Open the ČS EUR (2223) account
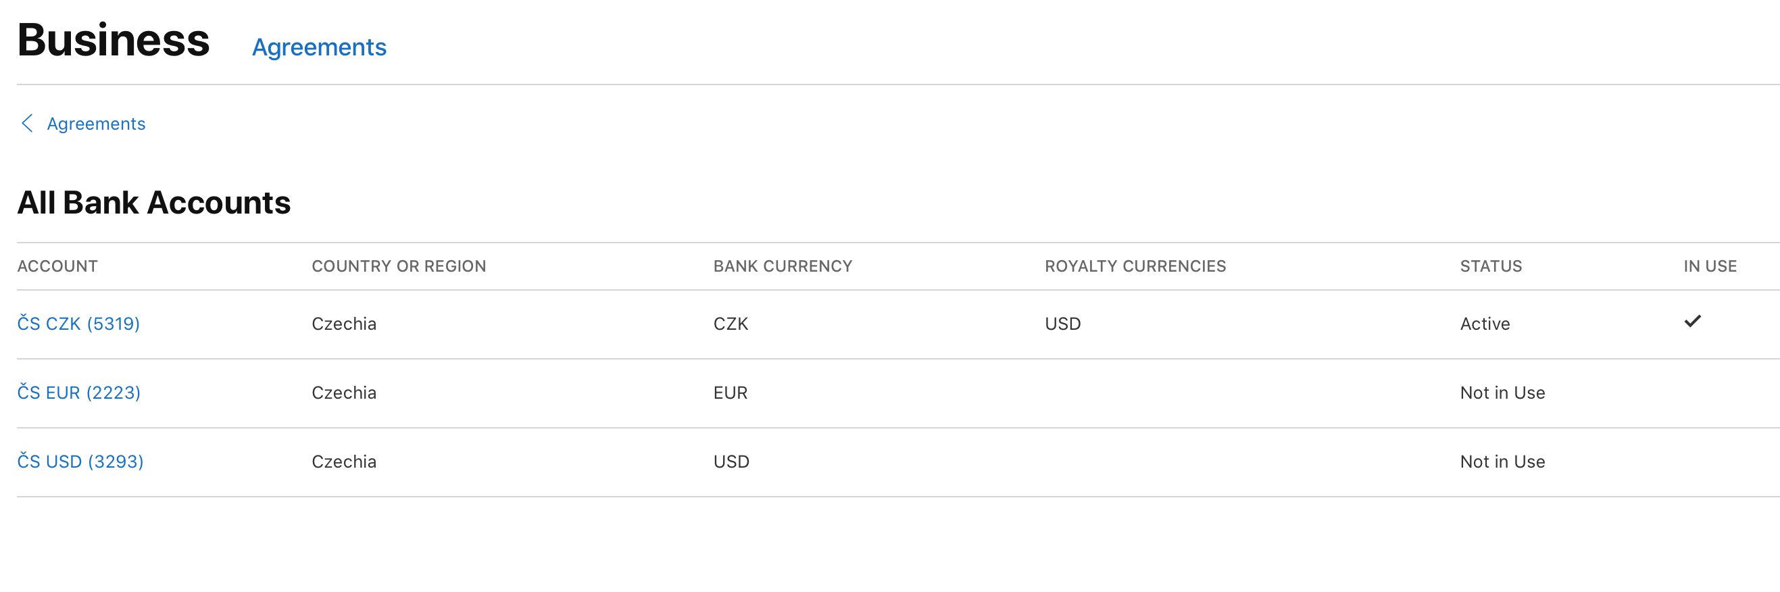This screenshot has width=1780, height=592. pyautogui.click(x=79, y=393)
